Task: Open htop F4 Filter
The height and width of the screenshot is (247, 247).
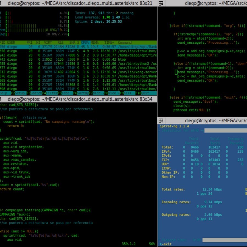Action: [50, 93]
